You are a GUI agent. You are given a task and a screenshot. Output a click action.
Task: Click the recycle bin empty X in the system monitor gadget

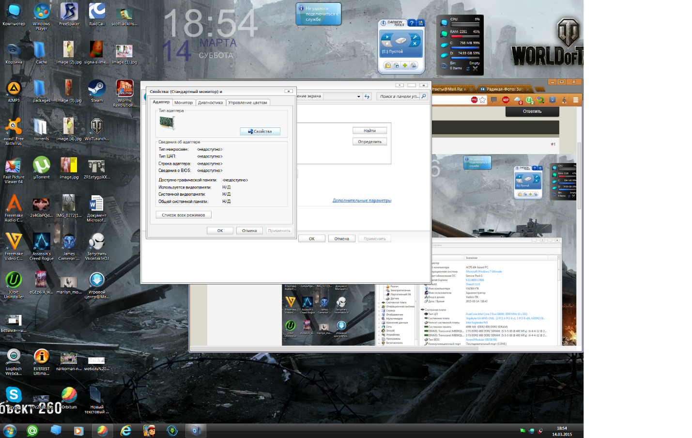click(x=475, y=69)
